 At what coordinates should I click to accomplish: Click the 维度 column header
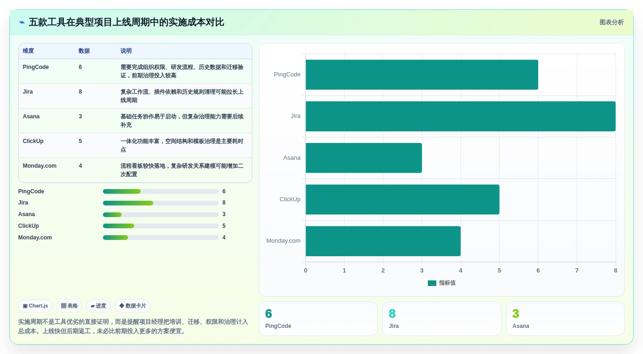click(x=28, y=51)
